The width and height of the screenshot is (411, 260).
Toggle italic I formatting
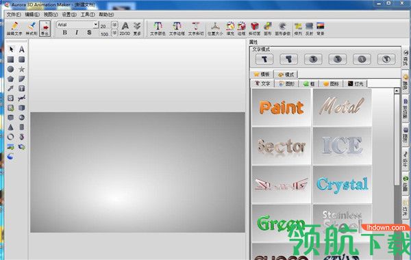77,32
